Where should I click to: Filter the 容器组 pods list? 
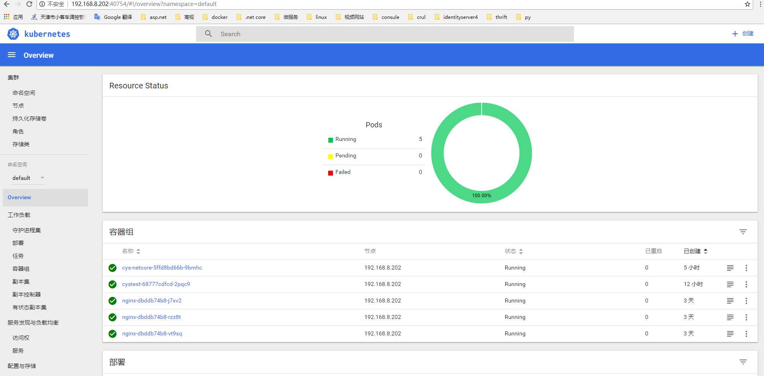[743, 232]
